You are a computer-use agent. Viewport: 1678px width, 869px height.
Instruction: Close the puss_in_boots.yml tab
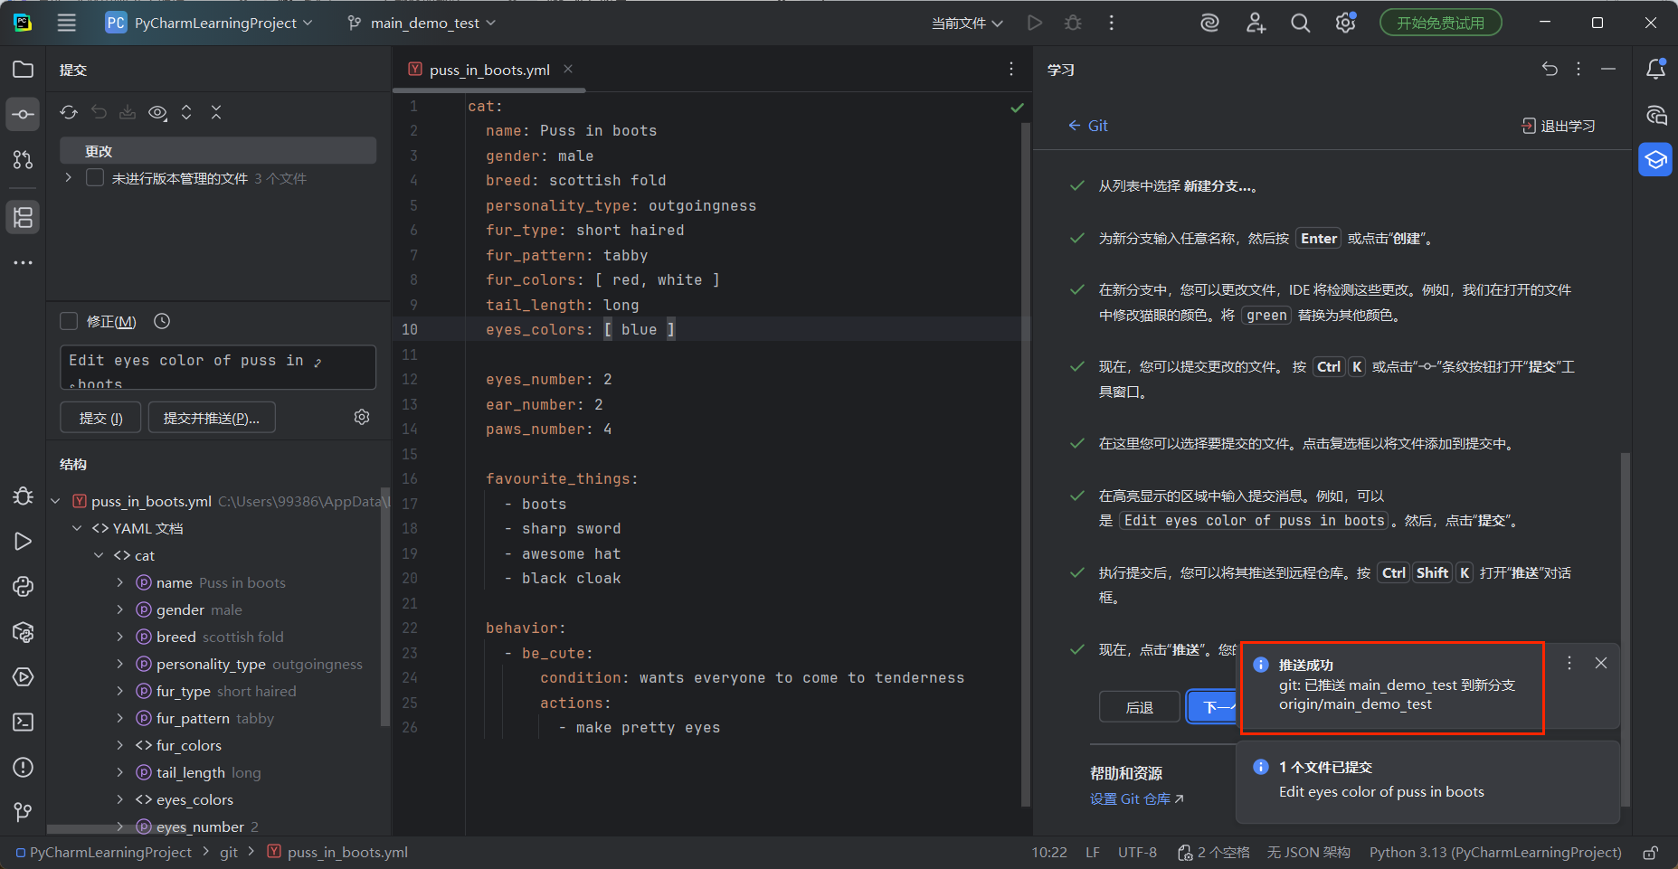coord(568,69)
